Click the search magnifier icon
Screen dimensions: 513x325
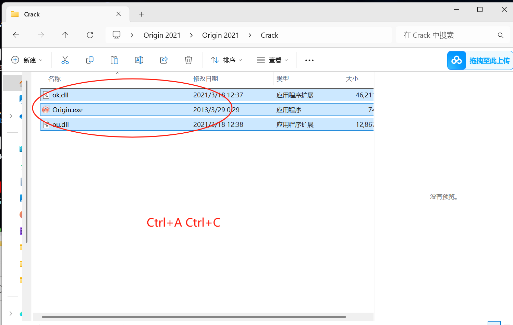coord(501,35)
